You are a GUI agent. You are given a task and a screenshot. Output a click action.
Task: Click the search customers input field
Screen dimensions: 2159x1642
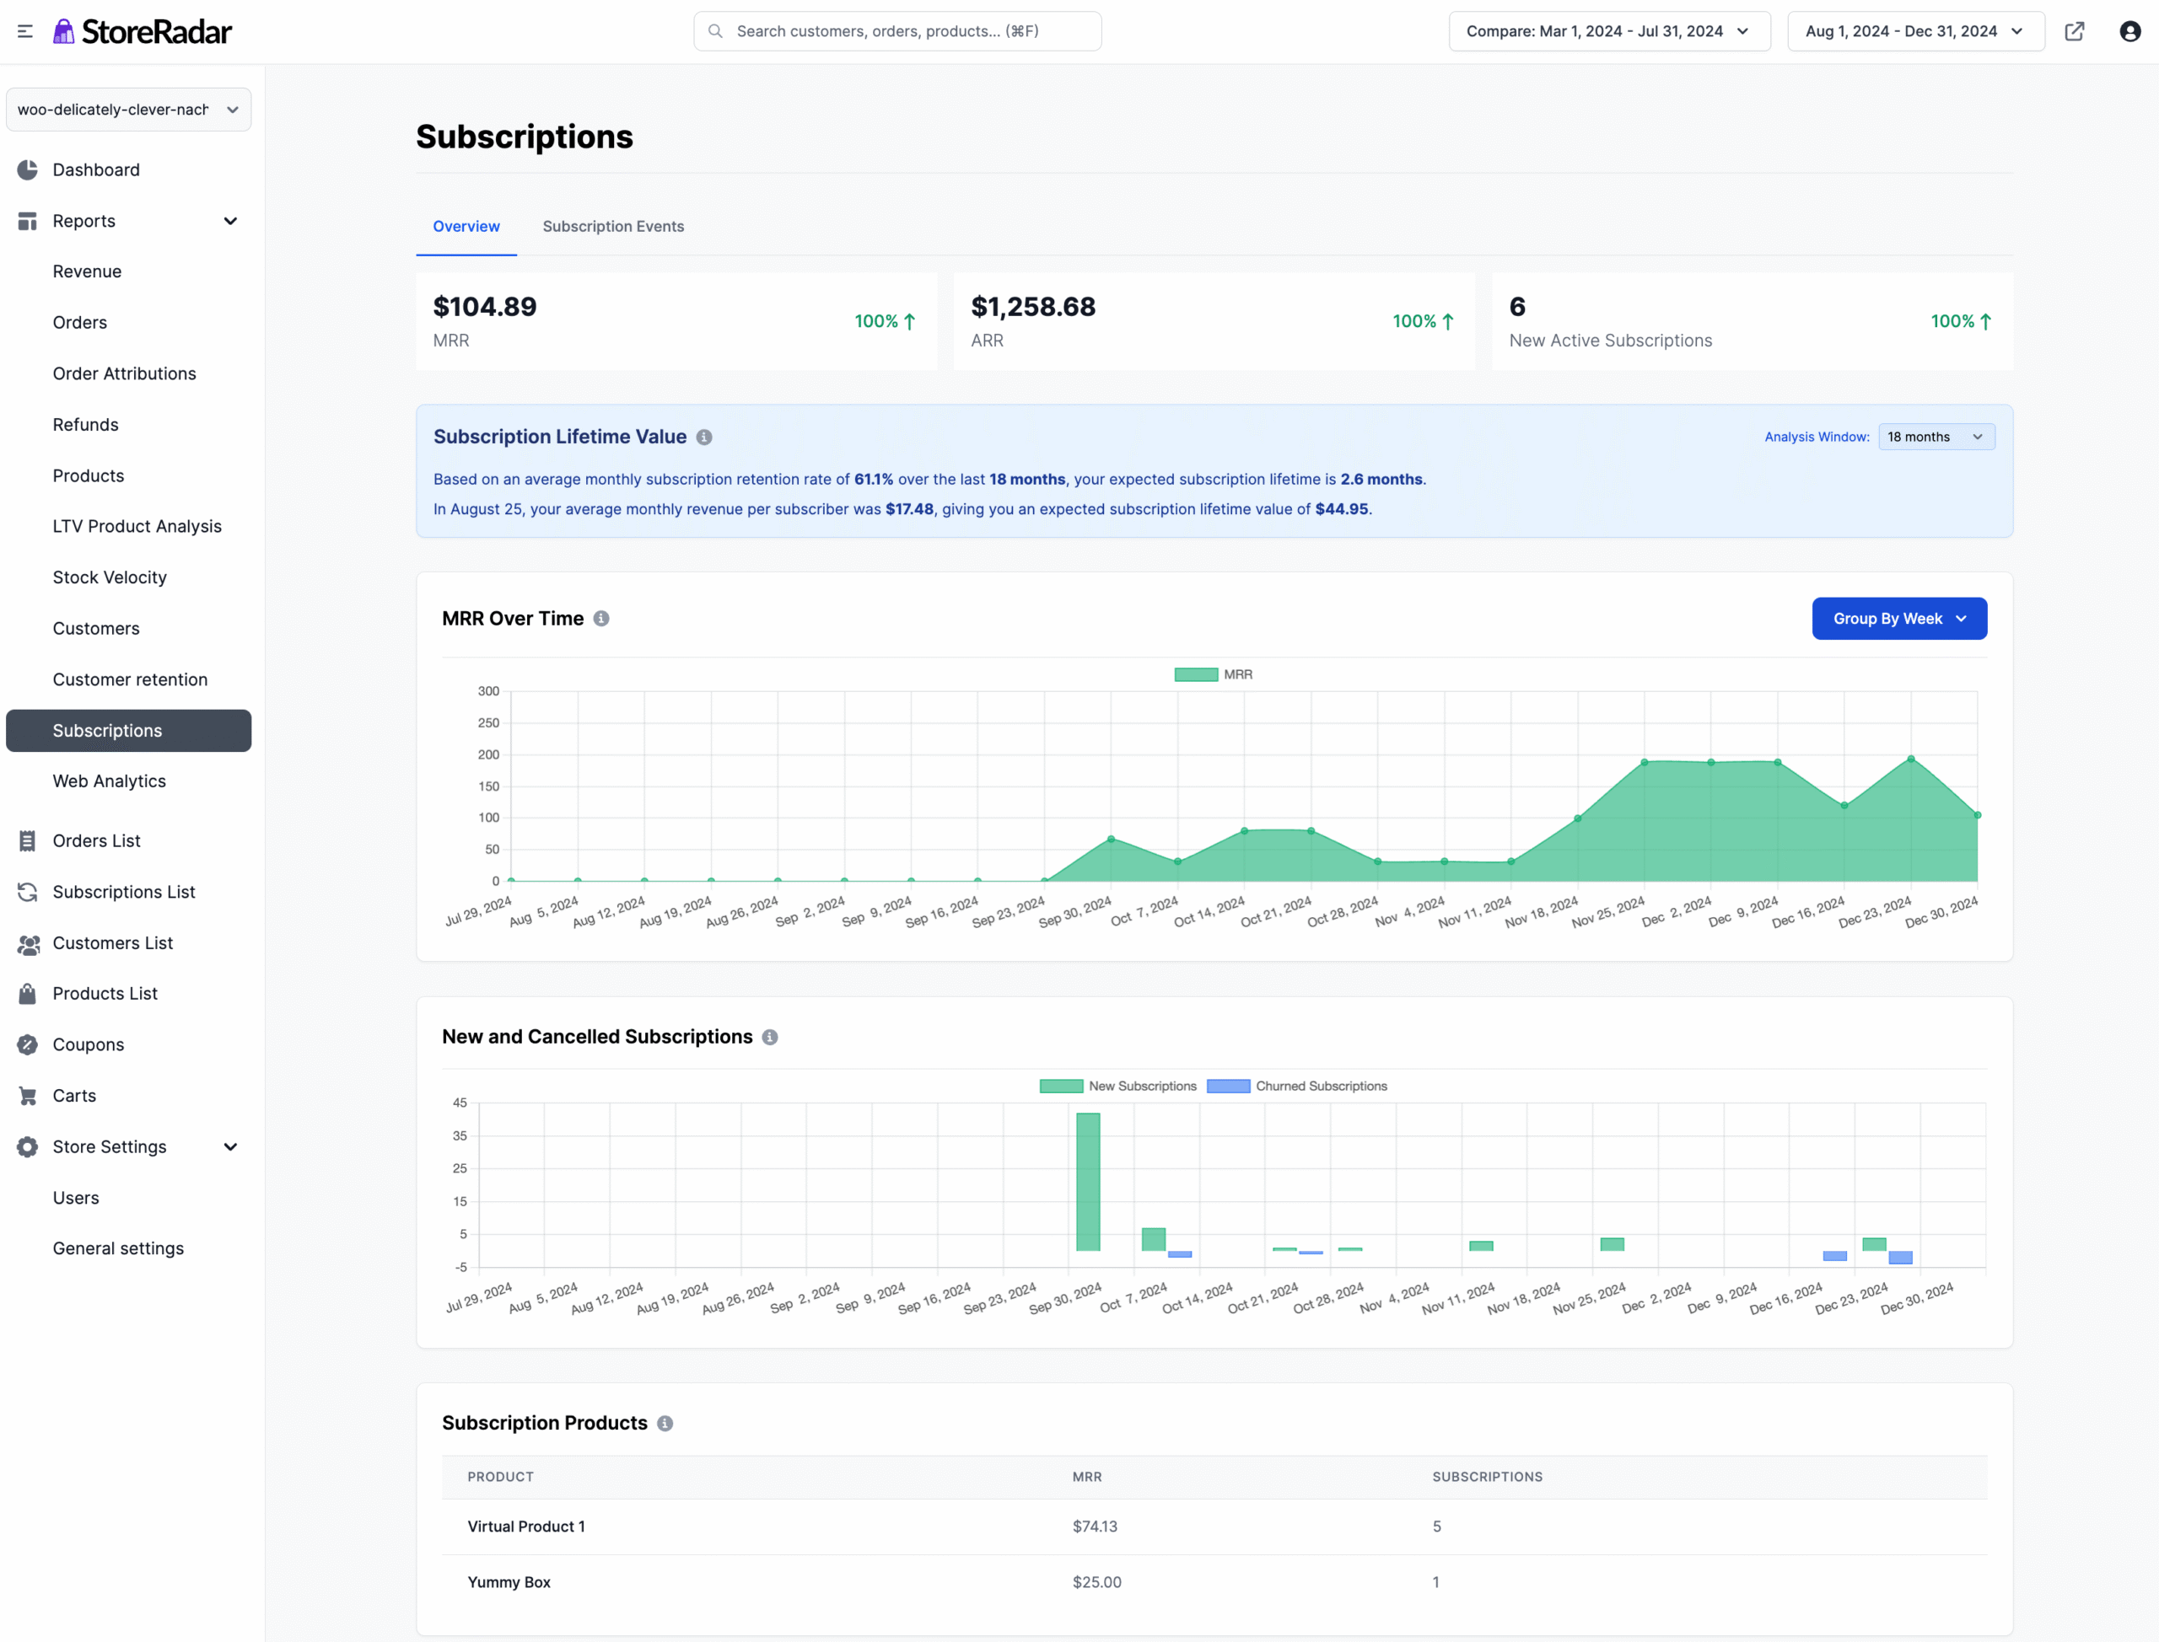coord(896,30)
